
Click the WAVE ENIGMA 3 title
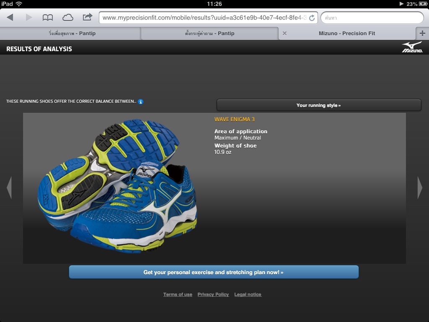tap(235, 119)
